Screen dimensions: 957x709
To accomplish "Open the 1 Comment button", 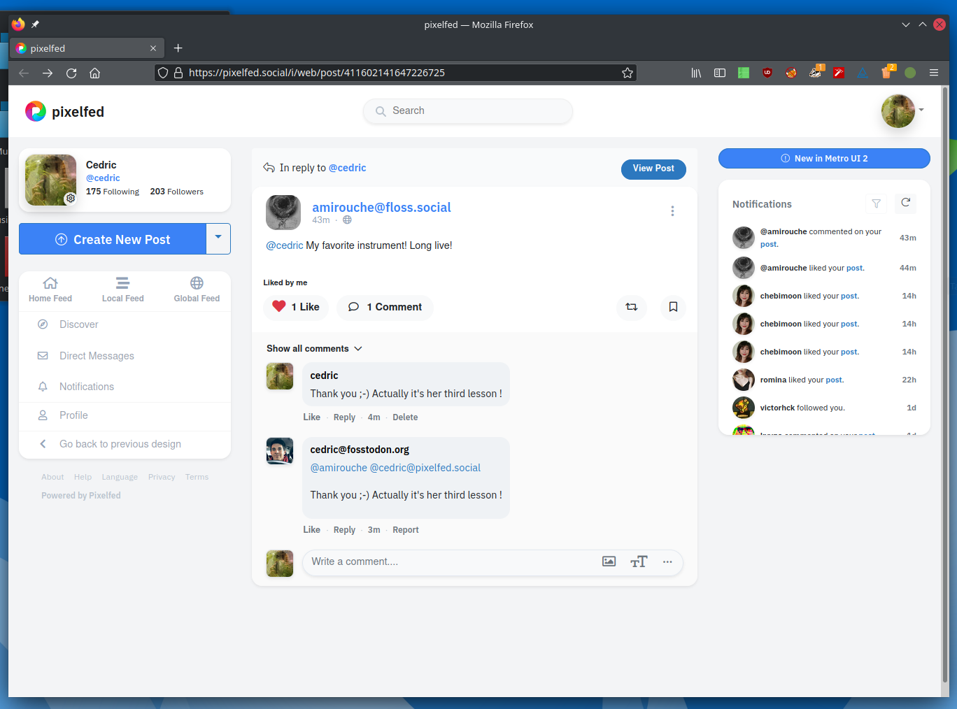I will coord(385,307).
